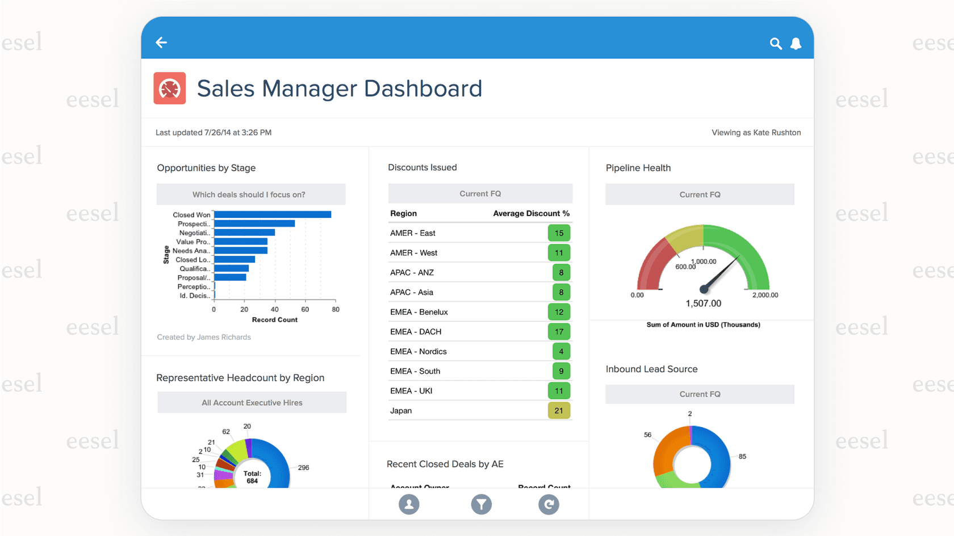Click the back arrow in the header
Screen dimensions: 954x536
[161, 42]
